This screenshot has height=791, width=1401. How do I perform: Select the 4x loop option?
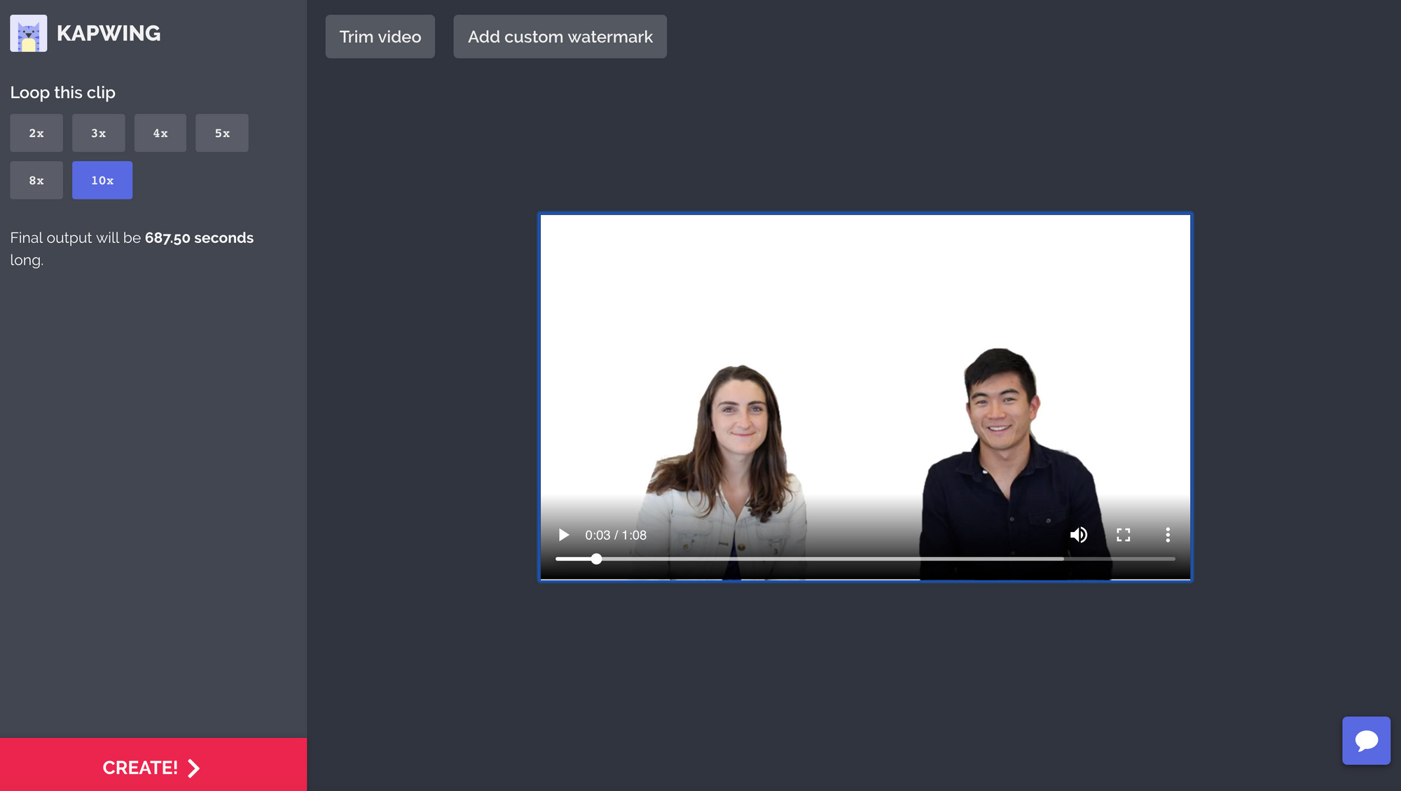(160, 133)
